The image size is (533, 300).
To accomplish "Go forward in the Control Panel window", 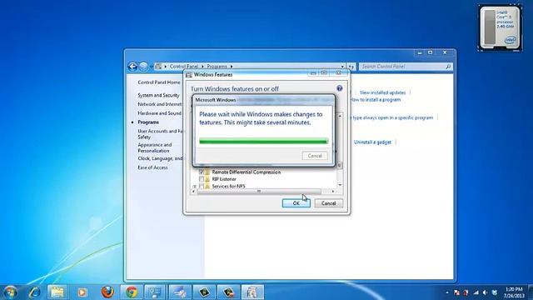I will click(143, 67).
